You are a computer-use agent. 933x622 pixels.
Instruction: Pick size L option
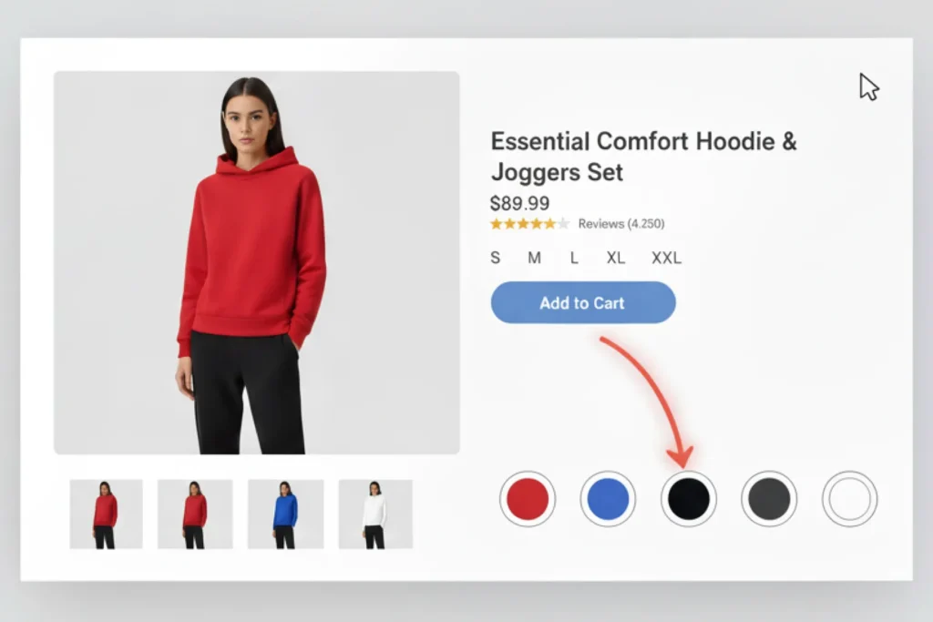tap(574, 258)
